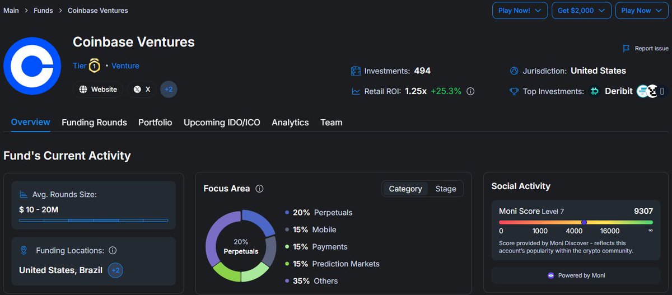This screenshot has width=672, height=295.
Task: Click the Avg. Rounds Size chart icon
Action: point(24,195)
